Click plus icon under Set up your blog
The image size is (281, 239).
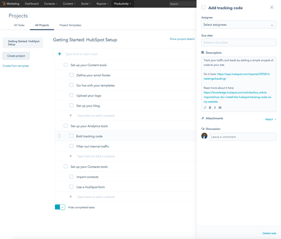click(71, 115)
